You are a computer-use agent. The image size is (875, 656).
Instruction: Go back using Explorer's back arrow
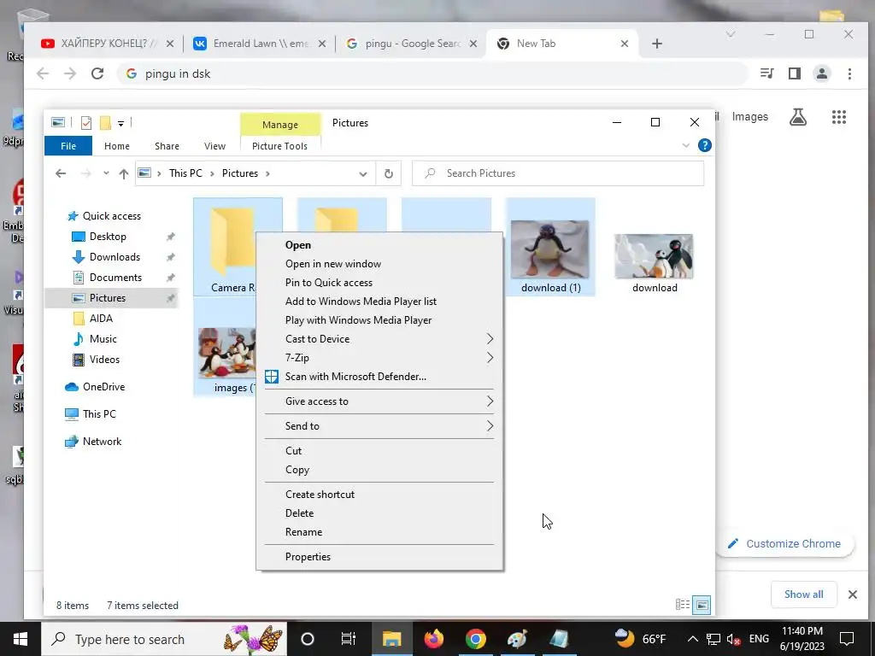pyautogui.click(x=61, y=173)
